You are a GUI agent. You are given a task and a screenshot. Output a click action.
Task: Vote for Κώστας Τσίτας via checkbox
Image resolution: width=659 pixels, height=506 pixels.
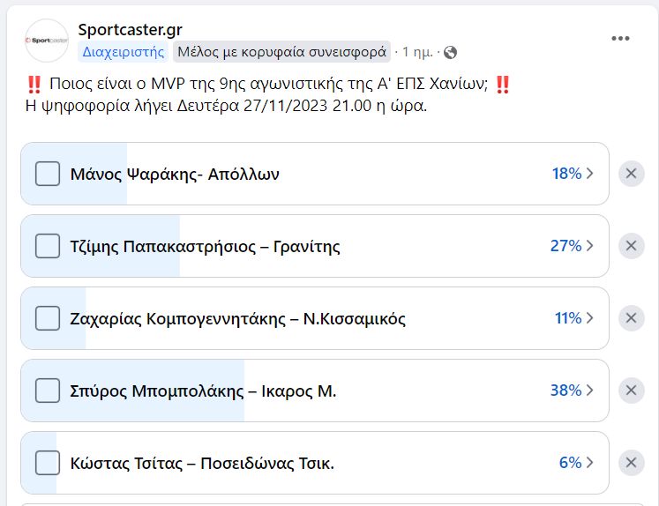tap(48, 462)
